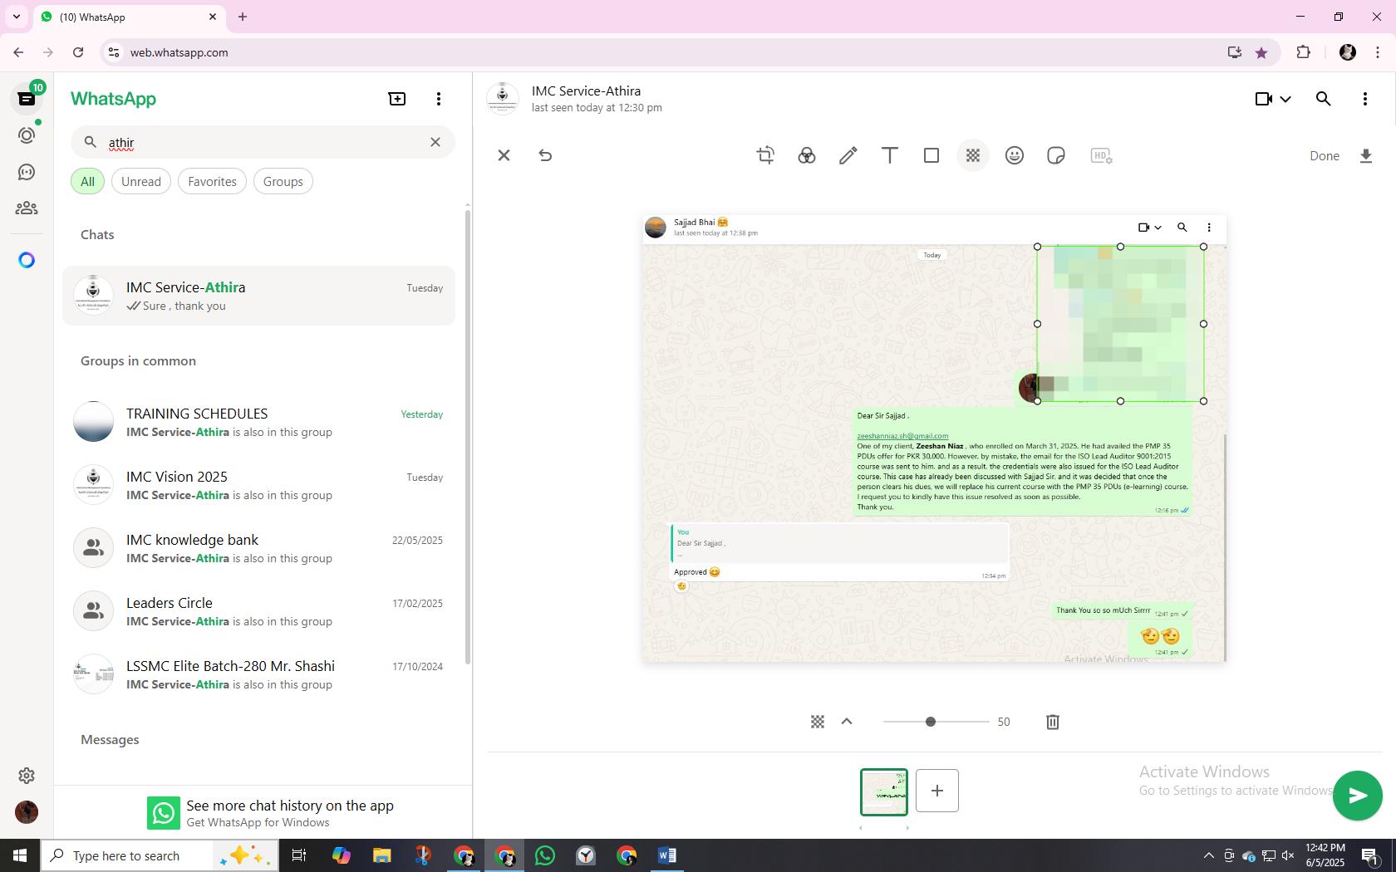Show hidden system tray icons
This screenshot has height=872, width=1396.
pyautogui.click(x=1208, y=855)
